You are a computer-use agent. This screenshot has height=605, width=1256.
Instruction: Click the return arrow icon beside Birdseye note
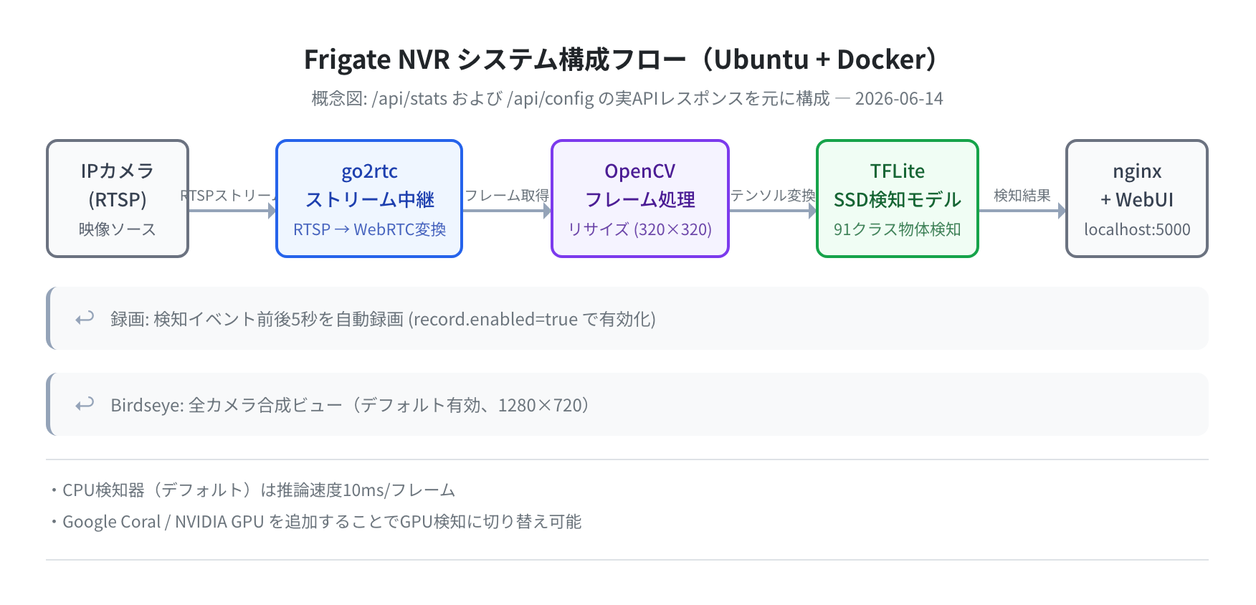click(85, 404)
